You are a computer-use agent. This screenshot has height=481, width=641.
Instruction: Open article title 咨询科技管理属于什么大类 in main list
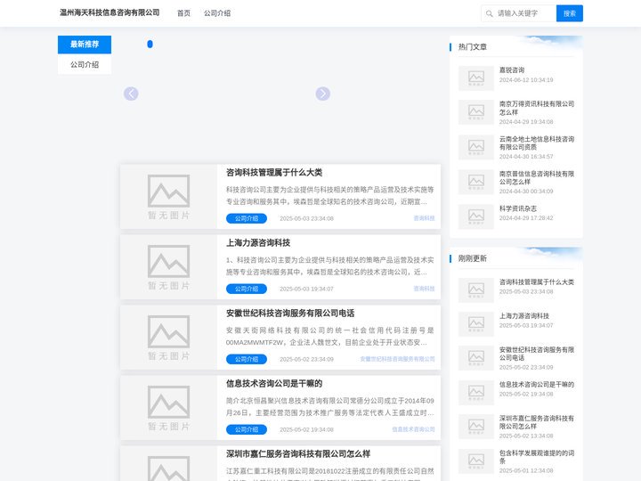274,173
